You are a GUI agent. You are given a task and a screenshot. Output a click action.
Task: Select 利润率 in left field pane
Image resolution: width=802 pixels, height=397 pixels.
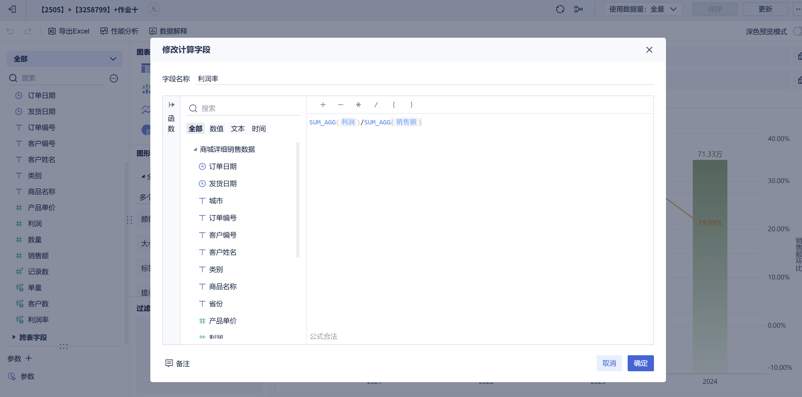38,320
